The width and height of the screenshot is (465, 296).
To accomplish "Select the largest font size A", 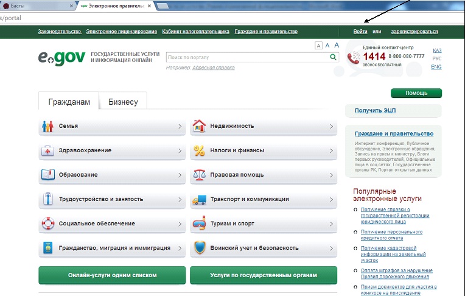I will pos(337,45).
